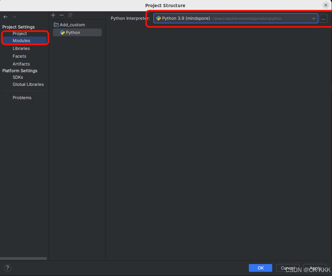This screenshot has width=332, height=276.
Task: Remove selected module with minus icon
Action: 62,15
